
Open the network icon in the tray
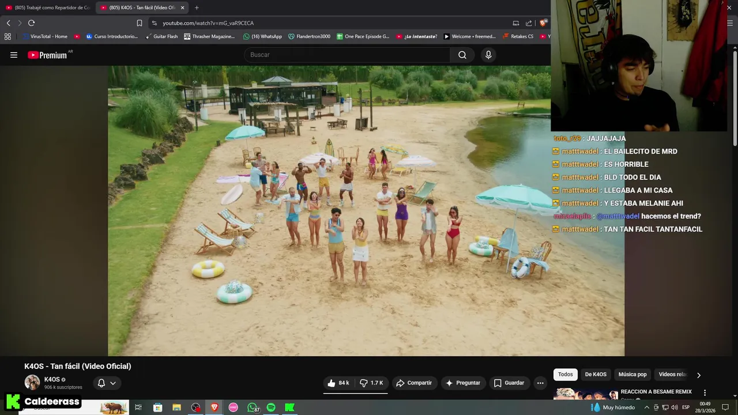665,408
